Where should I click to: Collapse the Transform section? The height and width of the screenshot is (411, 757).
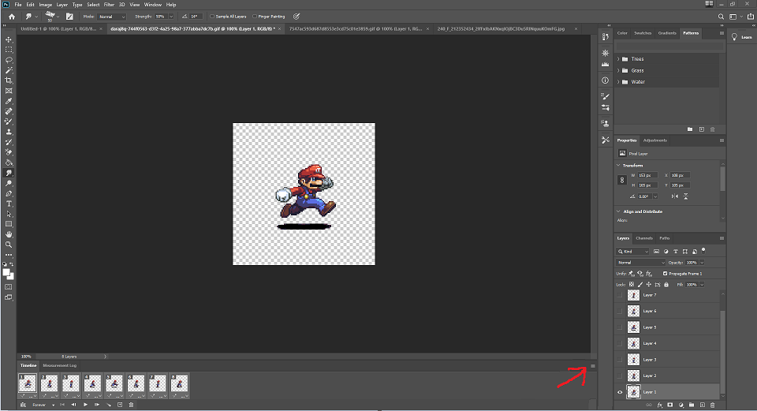tap(618, 165)
